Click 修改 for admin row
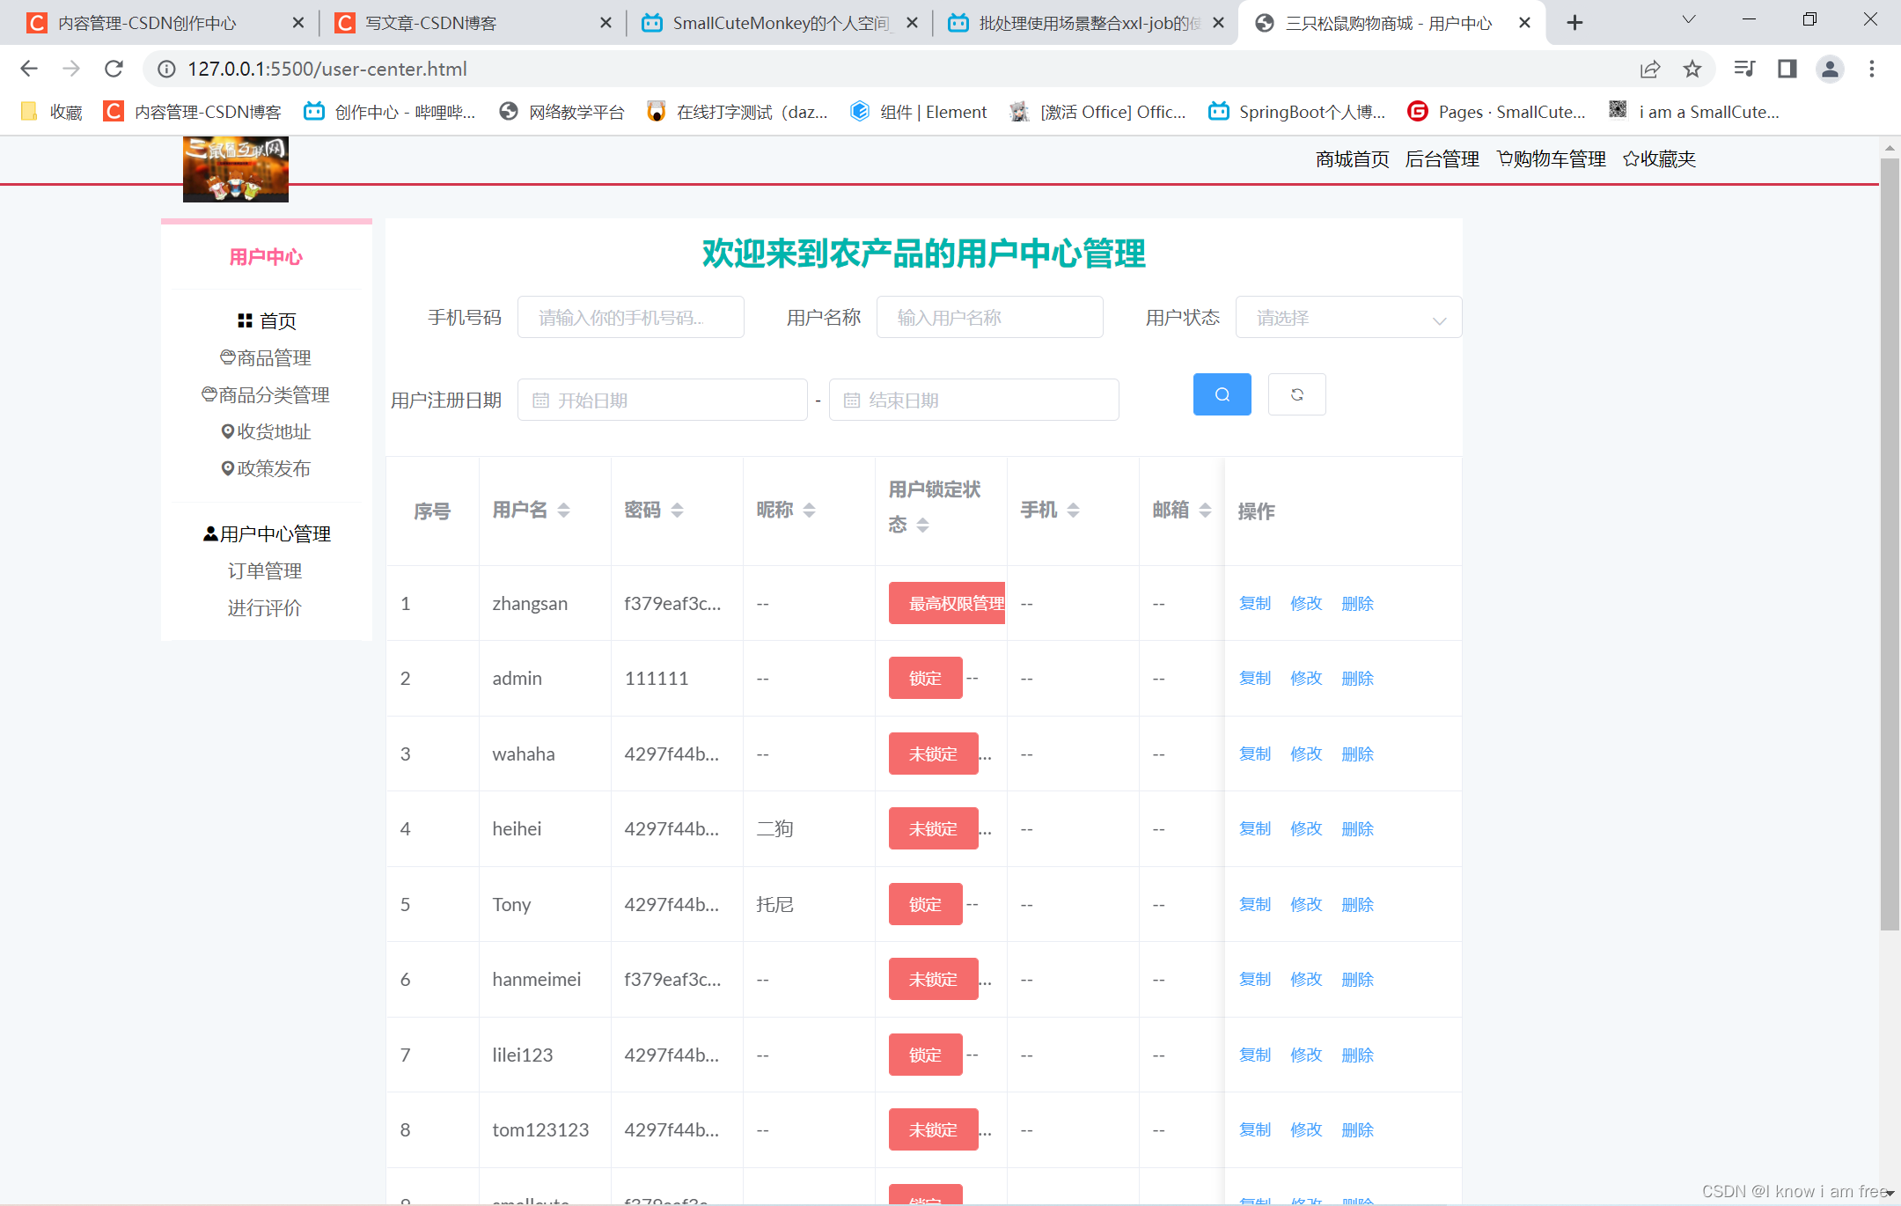1901x1206 pixels. click(1306, 678)
